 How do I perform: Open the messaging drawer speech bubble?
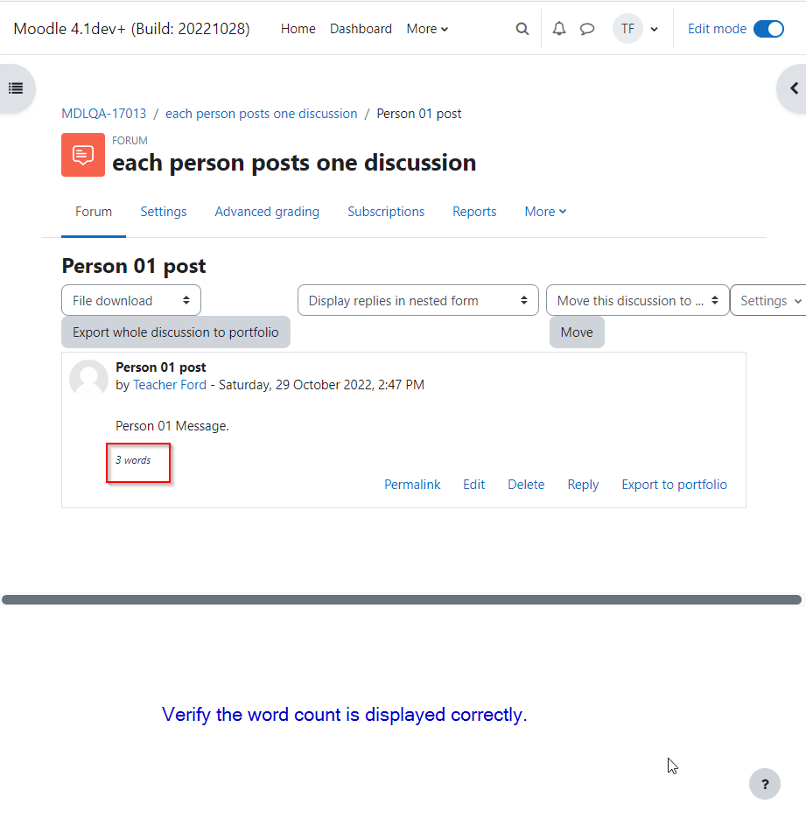point(587,29)
